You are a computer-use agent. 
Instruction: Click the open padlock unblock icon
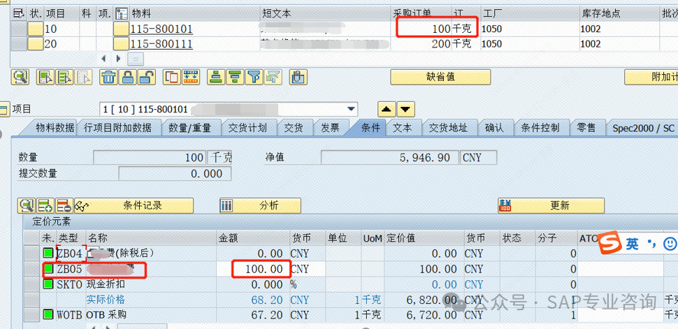tap(146, 77)
